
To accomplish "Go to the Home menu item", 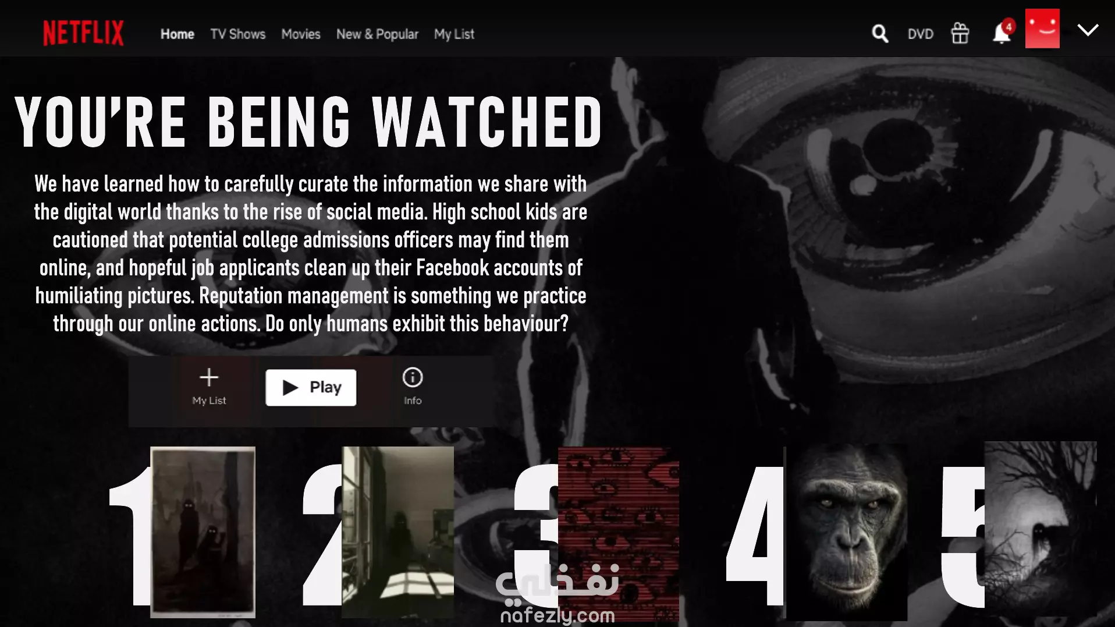I will [177, 34].
